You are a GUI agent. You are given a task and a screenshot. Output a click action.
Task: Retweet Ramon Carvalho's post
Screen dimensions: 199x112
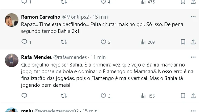click(x=64, y=42)
